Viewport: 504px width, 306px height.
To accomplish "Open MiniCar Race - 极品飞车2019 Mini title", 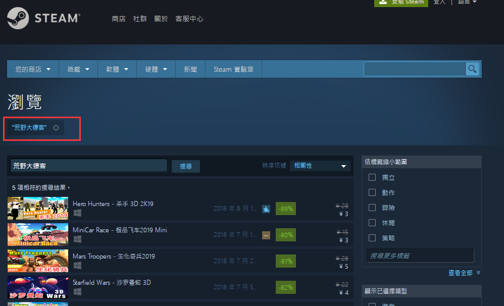I will point(120,230).
